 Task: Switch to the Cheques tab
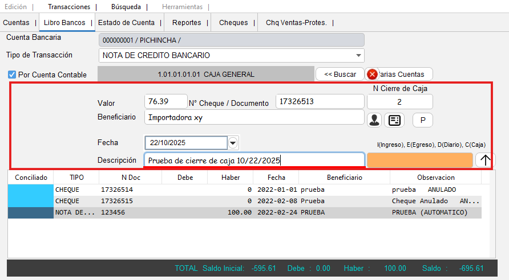coord(233,23)
